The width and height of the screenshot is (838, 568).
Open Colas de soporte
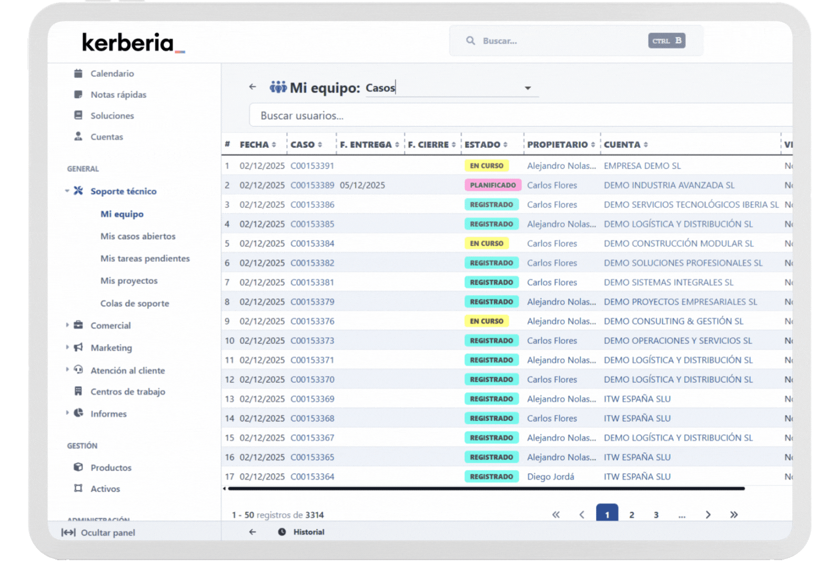(135, 303)
